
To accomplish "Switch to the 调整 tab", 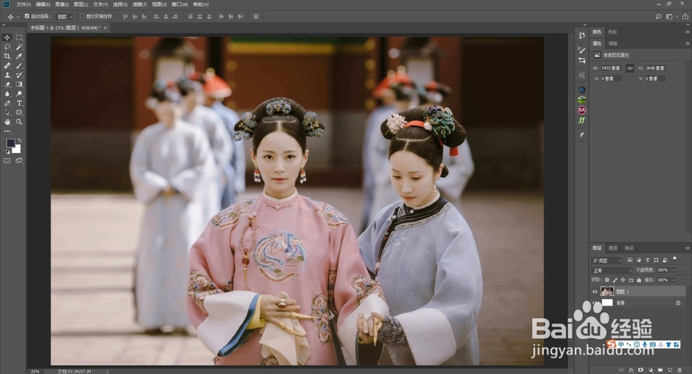I will tap(613, 44).
